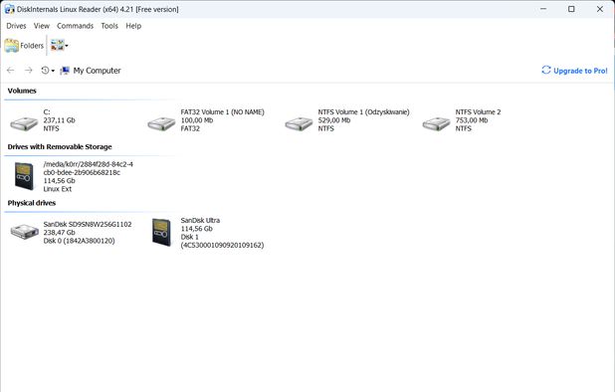615x392 pixels.
Task: Minimize the Linux Reader window
Action: (x=543, y=9)
